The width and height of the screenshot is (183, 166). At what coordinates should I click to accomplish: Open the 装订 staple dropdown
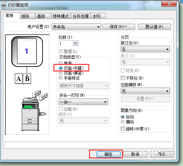coord(145,62)
